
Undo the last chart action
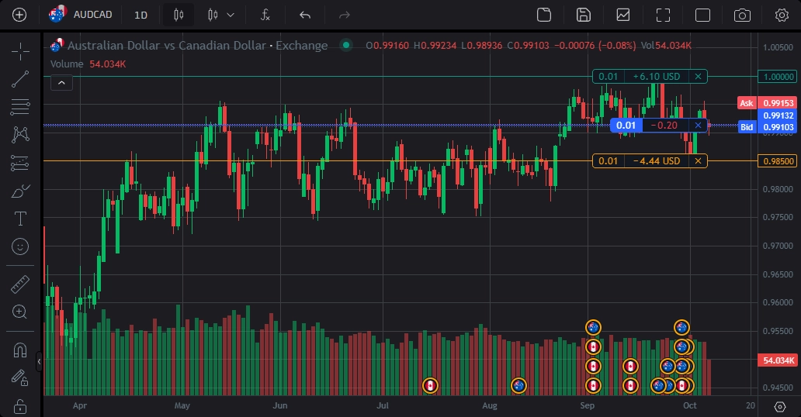click(305, 15)
